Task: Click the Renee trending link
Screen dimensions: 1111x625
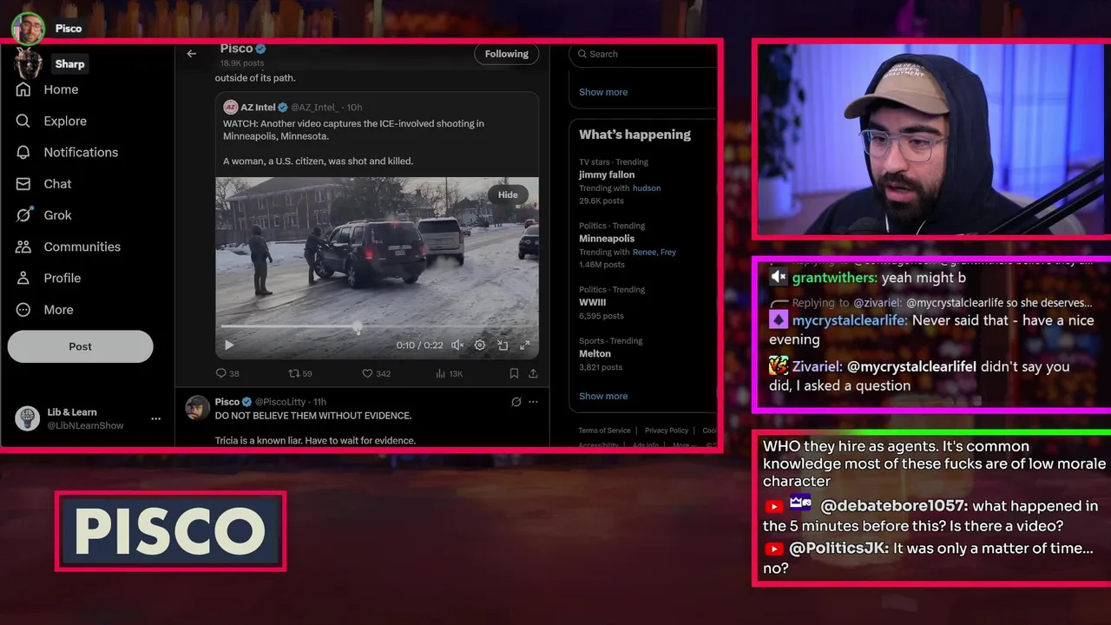Action: click(644, 253)
